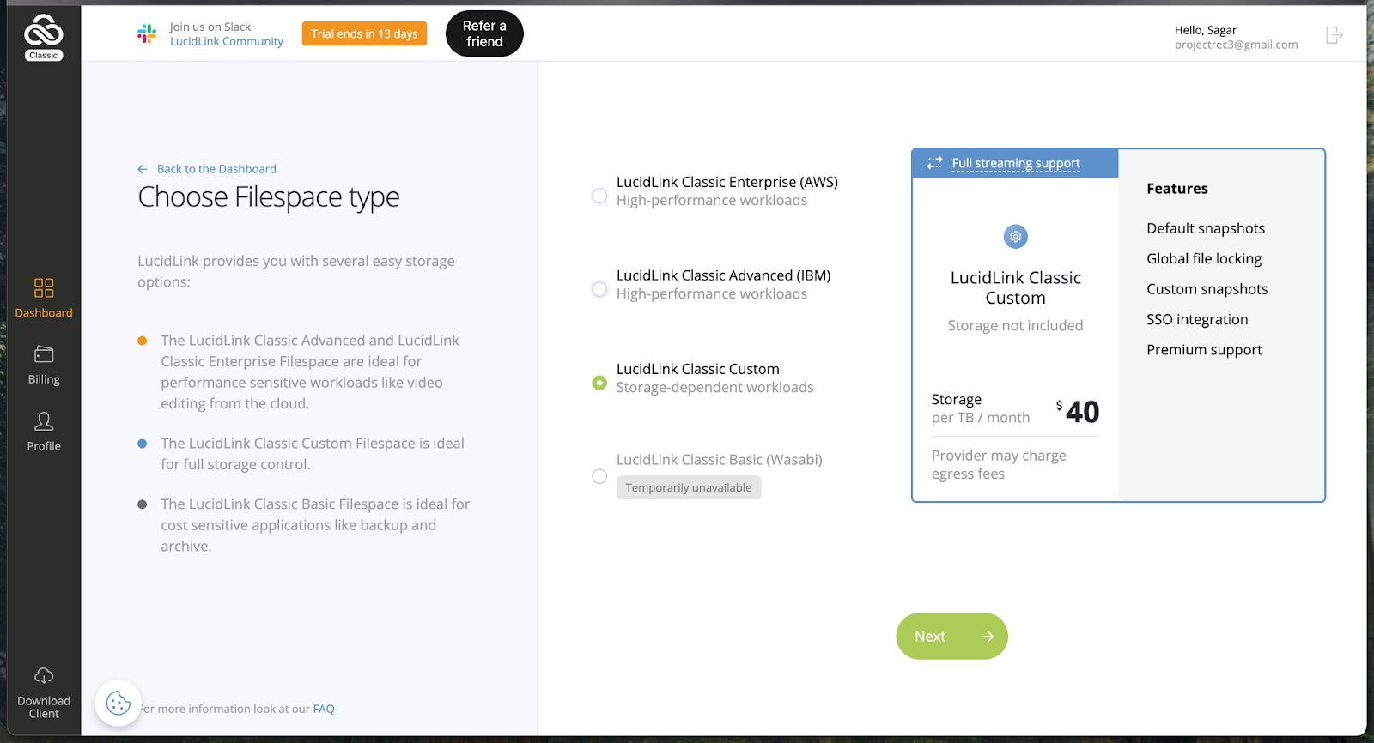The height and width of the screenshot is (743, 1374).
Task: Click 'Storage-dependent workloads' text
Action: (714, 388)
